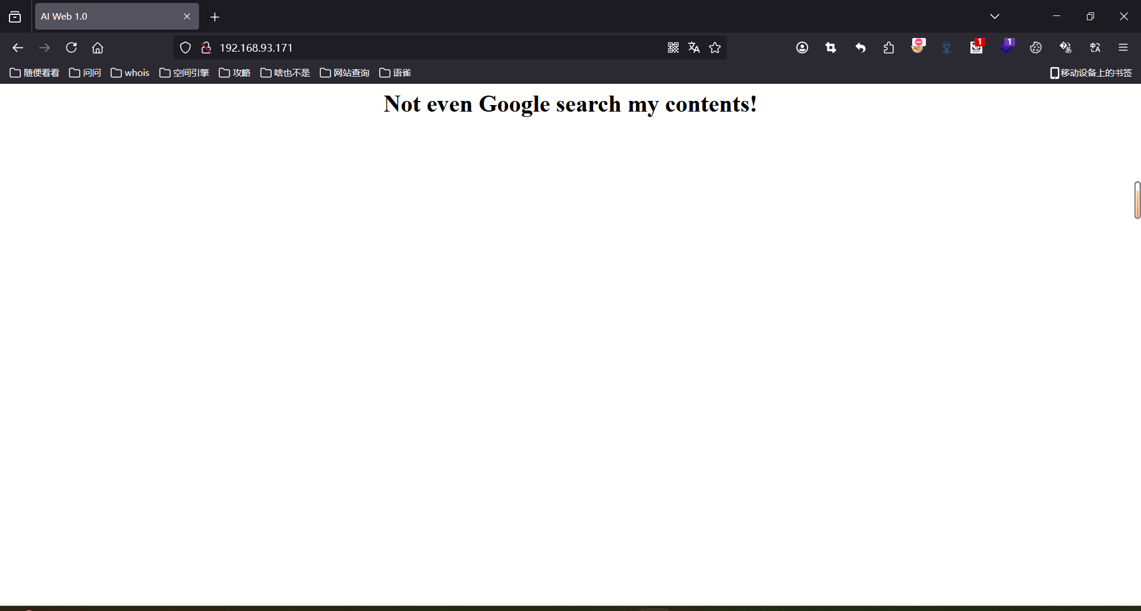
Task: Open the 移动设备上的书签 folder
Action: [1091, 72]
